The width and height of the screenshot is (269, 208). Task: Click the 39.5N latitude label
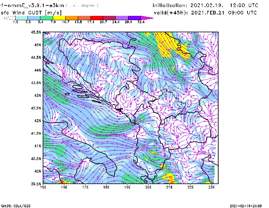click(x=36, y=184)
